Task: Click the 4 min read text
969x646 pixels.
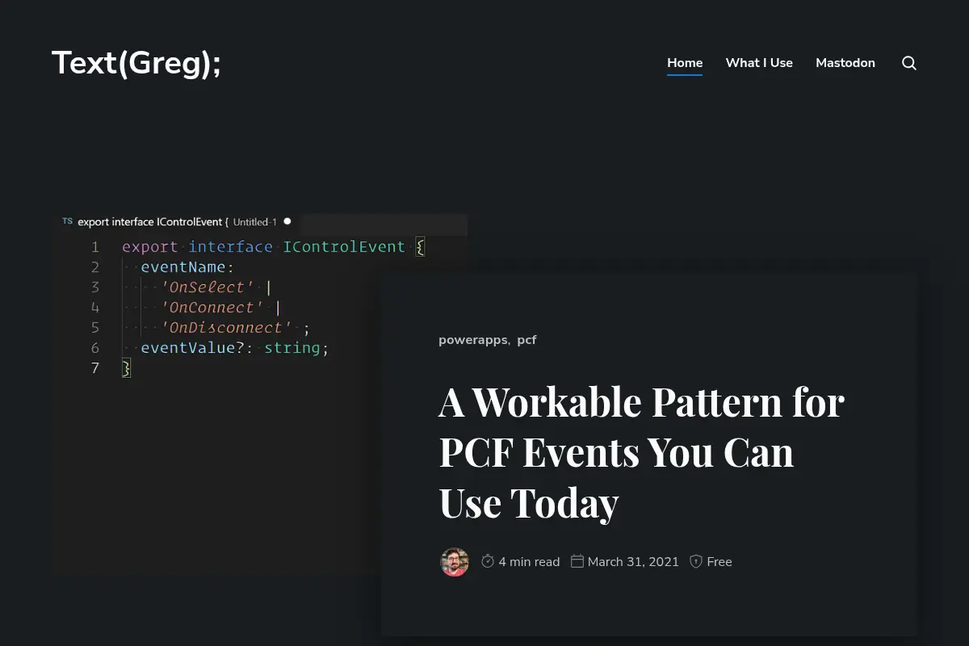Action: point(529,562)
